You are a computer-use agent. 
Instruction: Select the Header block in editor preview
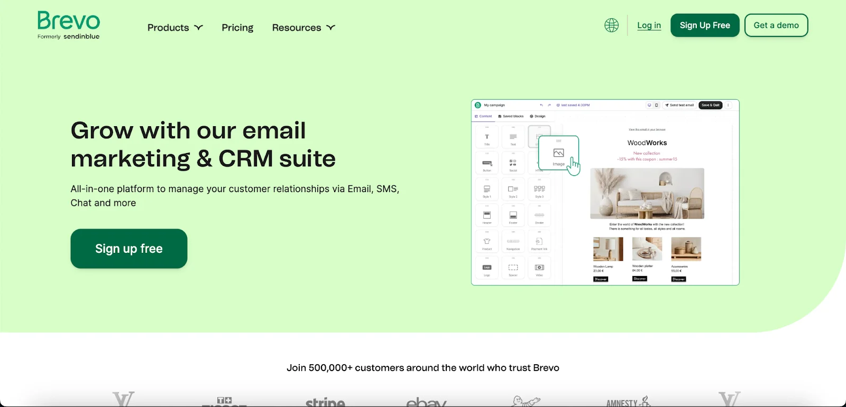pos(487,216)
